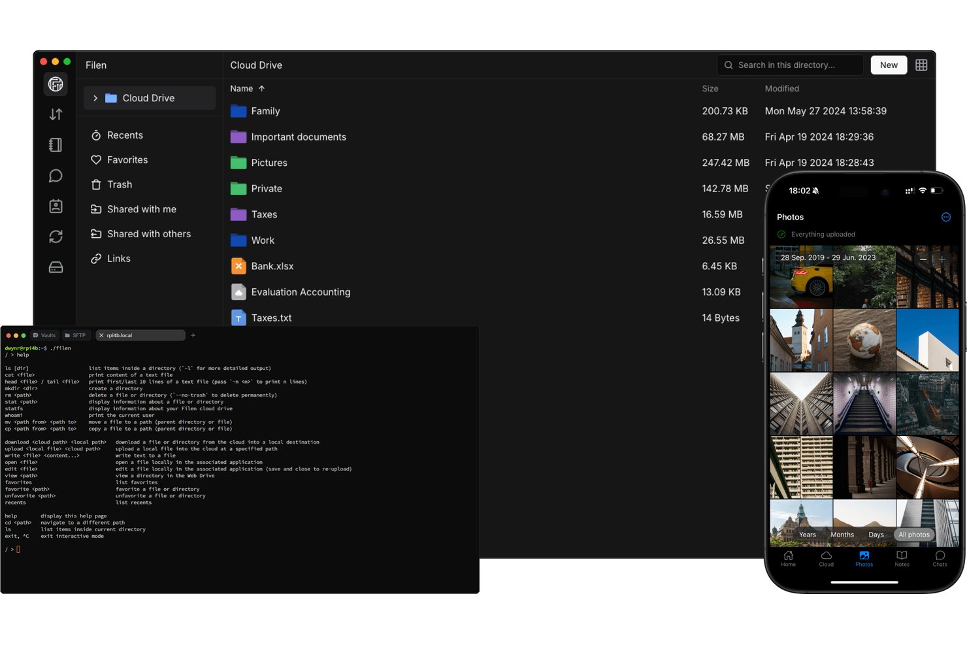Tap the minus zoom icon on phone photo grid

tap(923, 259)
